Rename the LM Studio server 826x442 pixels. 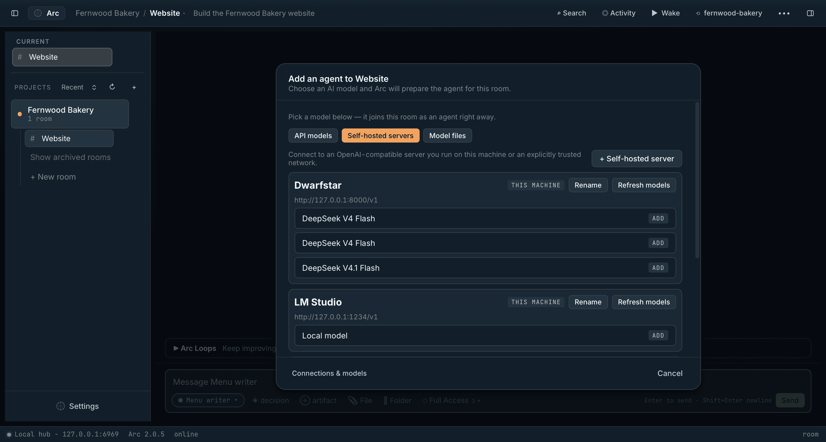click(x=588, y=302)
